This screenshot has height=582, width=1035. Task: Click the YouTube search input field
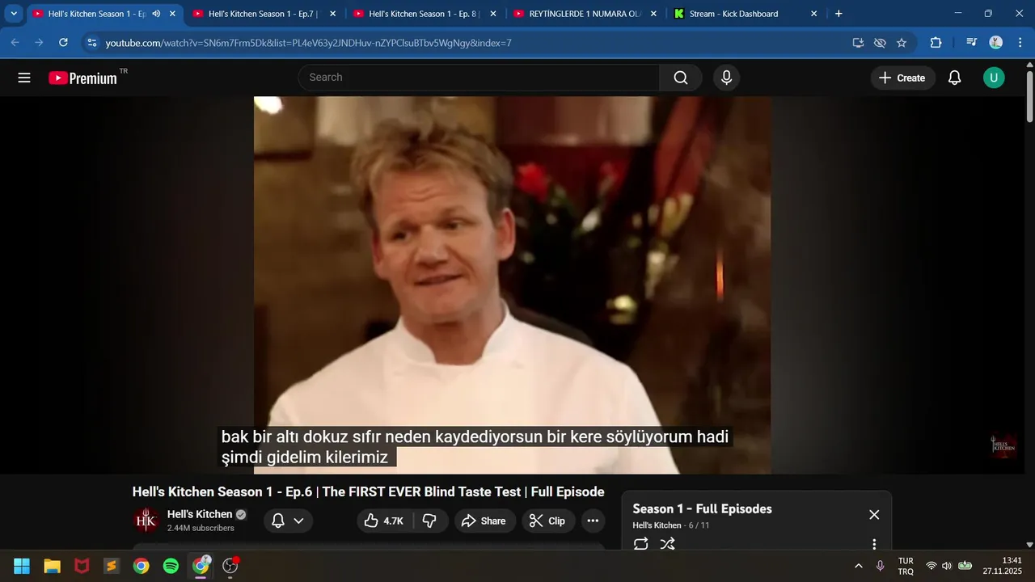(479, 78)
